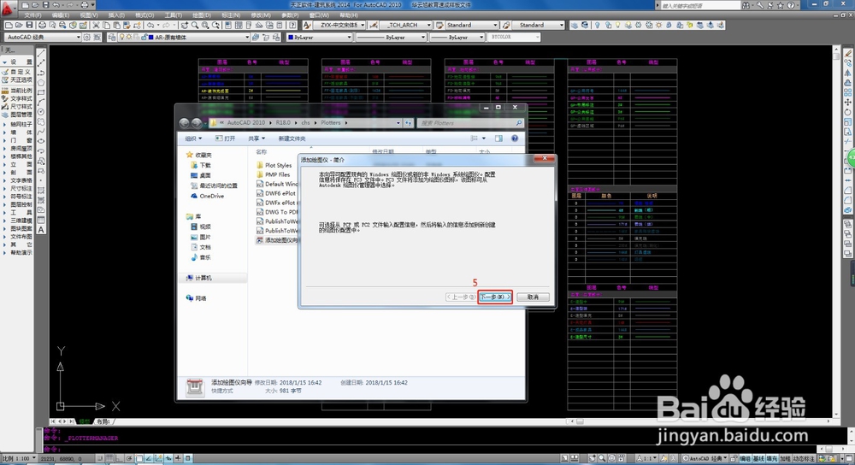Open the 插入(I) menu
This screenshot has width=855, height=465.
pos(116,15)
